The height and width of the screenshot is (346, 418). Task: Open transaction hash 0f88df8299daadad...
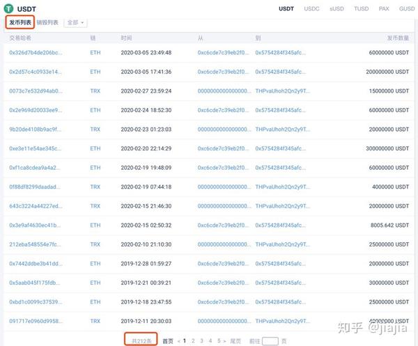35,187
